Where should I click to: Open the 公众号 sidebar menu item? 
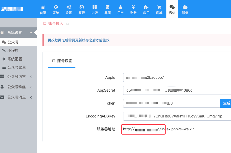tap(18, 42)
